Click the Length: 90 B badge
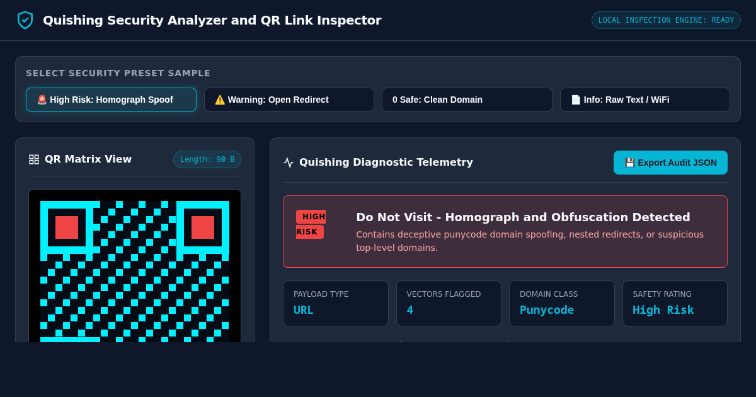This screenshot has width=756, height=397. click(207, 159)
